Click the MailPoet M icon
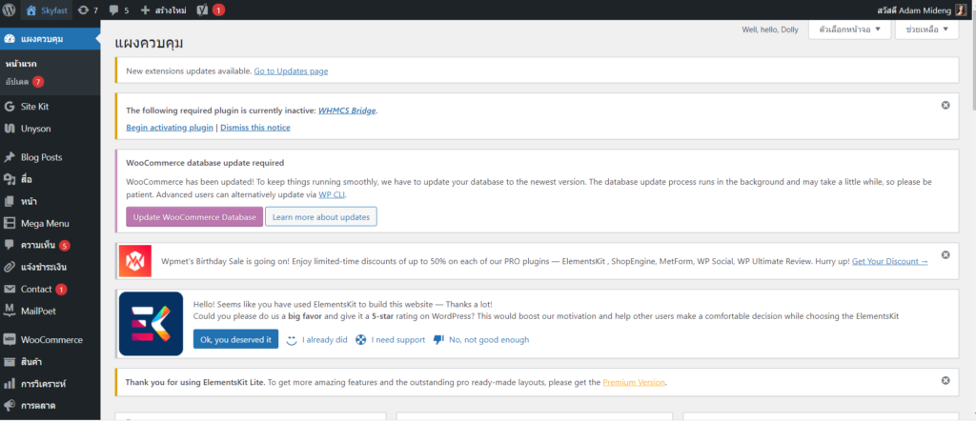Screen dimensions: 976x423 point(10,311)
